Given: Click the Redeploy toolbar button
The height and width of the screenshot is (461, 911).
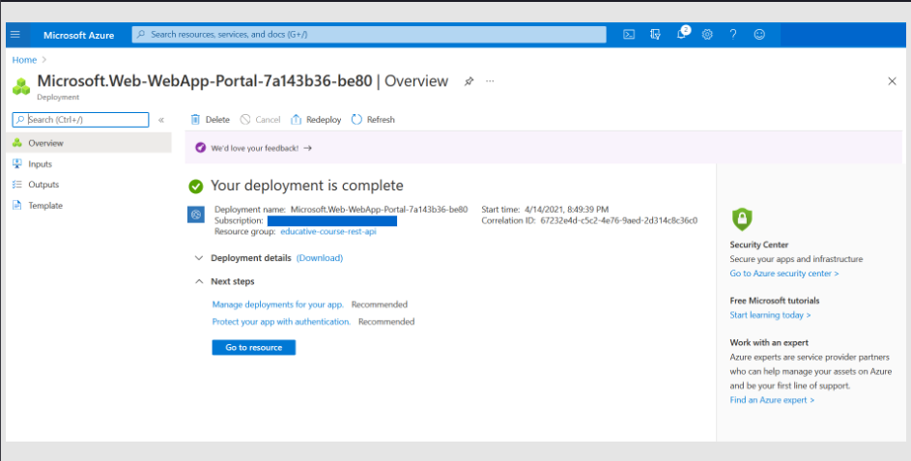Looking at the screenshot, I should point(316,120).
